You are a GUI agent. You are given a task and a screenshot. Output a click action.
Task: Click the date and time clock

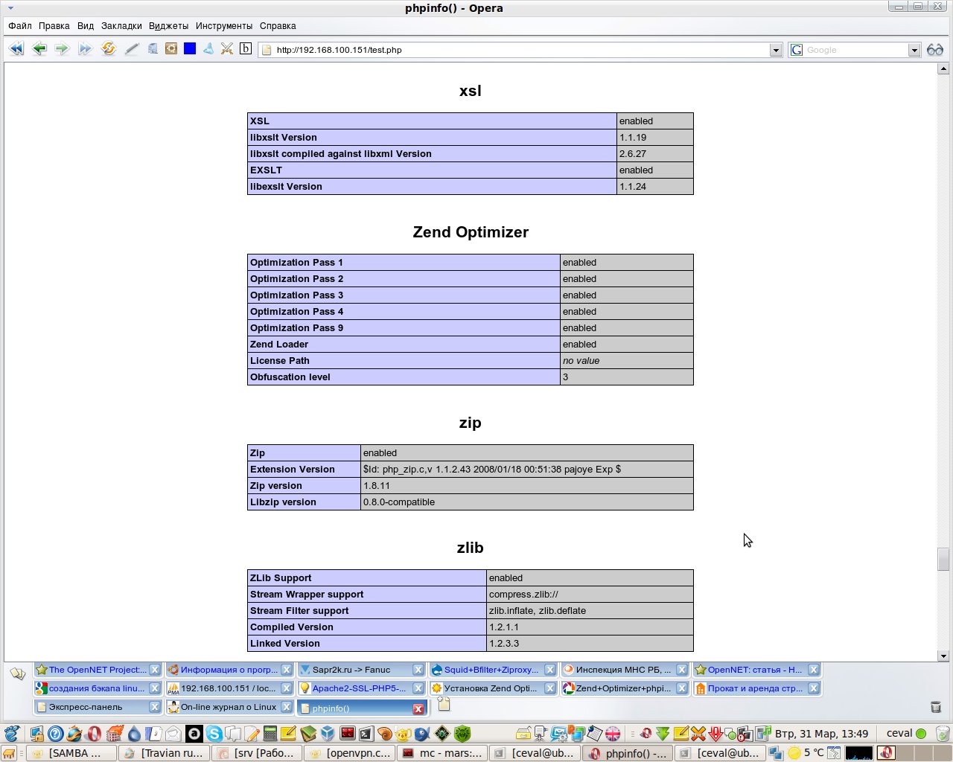[821, 734]
